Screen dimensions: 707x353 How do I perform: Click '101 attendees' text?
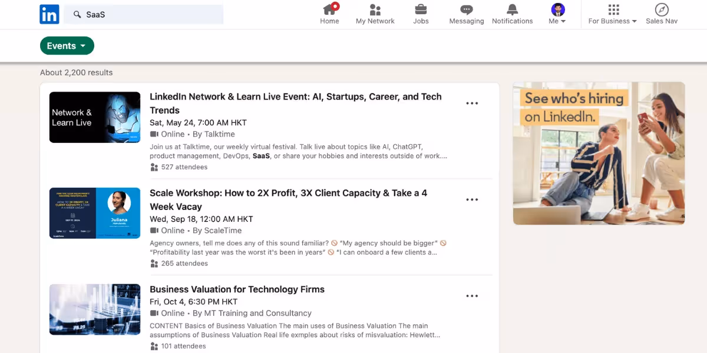pos(184,346)
